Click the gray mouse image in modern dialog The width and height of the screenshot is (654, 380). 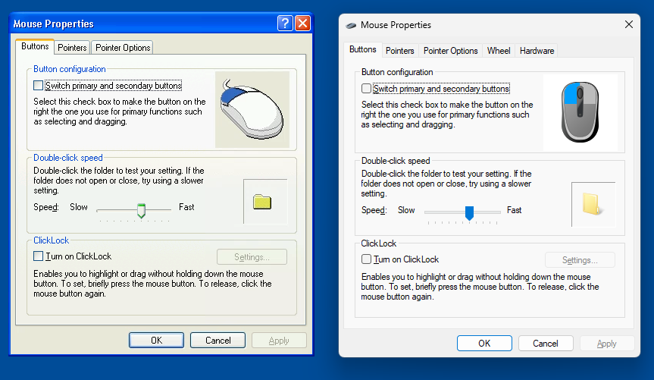580,112
